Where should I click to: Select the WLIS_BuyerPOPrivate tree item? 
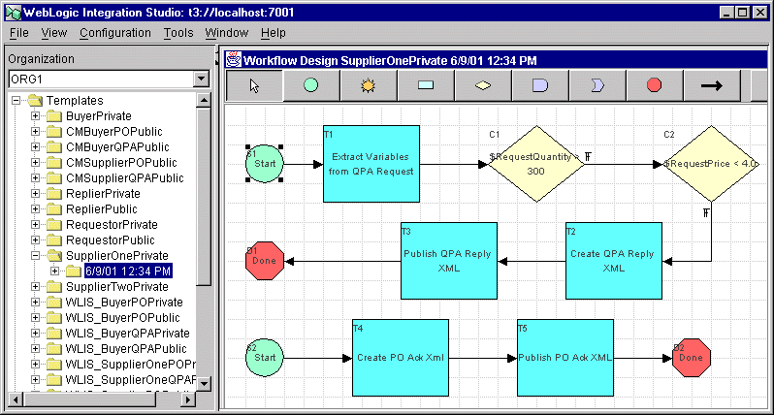pos(124,302)
